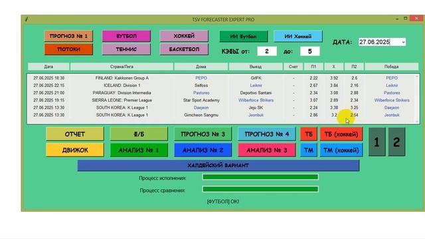The width and height of the screenshot is (425, 239).
Task: Click away team Jeju SK
Action: coord(256,108)
